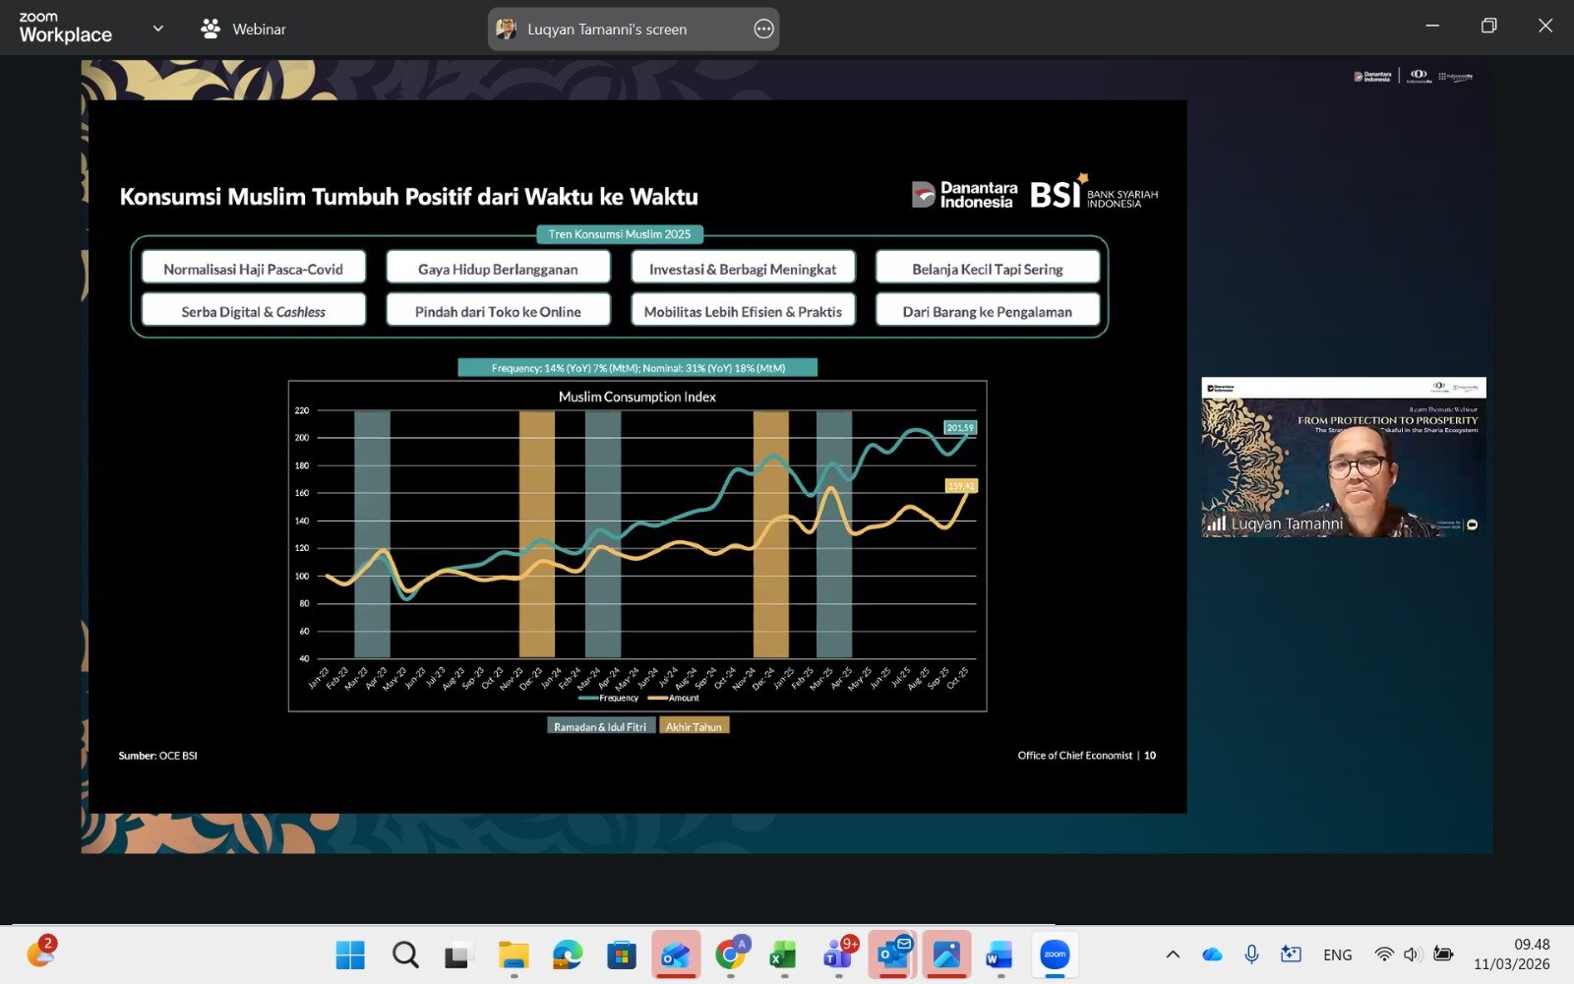Switch to Word in the taskbar
This screenshot has height=984, width=1574.
pyautogui.click(x=999, y=954)
